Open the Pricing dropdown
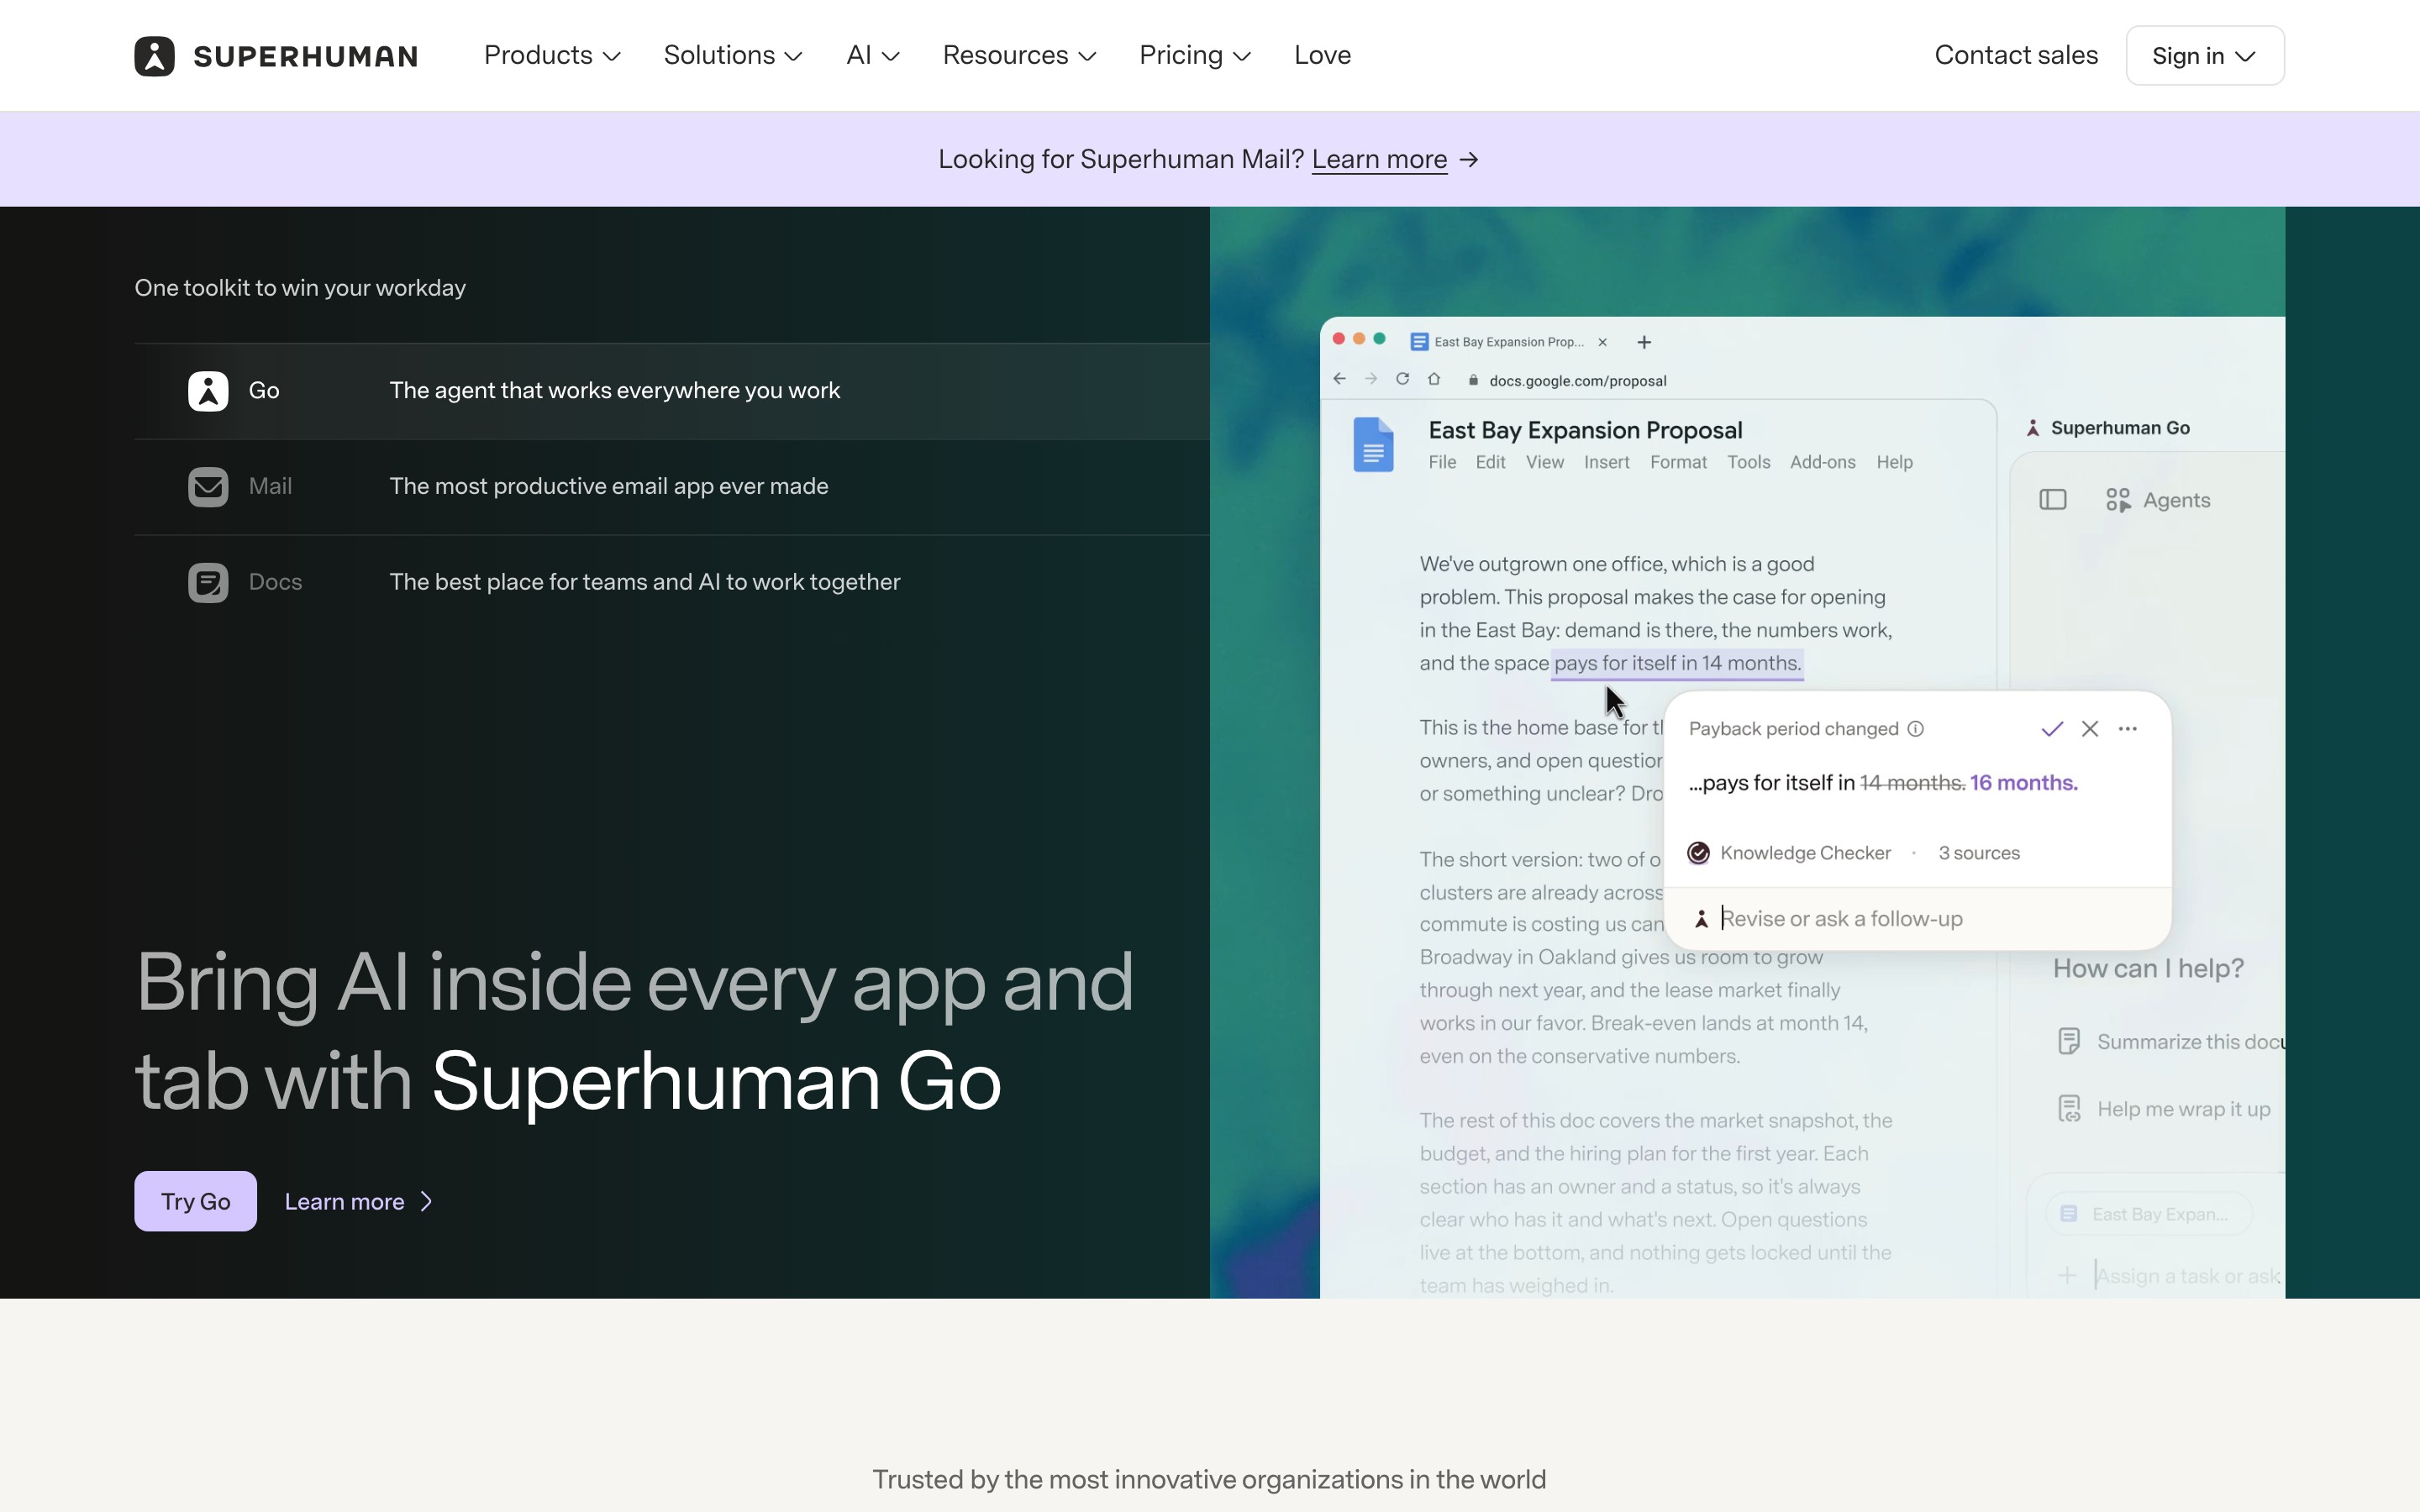Image resolution: width=2420 pixels, height=1512 pixels. tap(1195, 55)
